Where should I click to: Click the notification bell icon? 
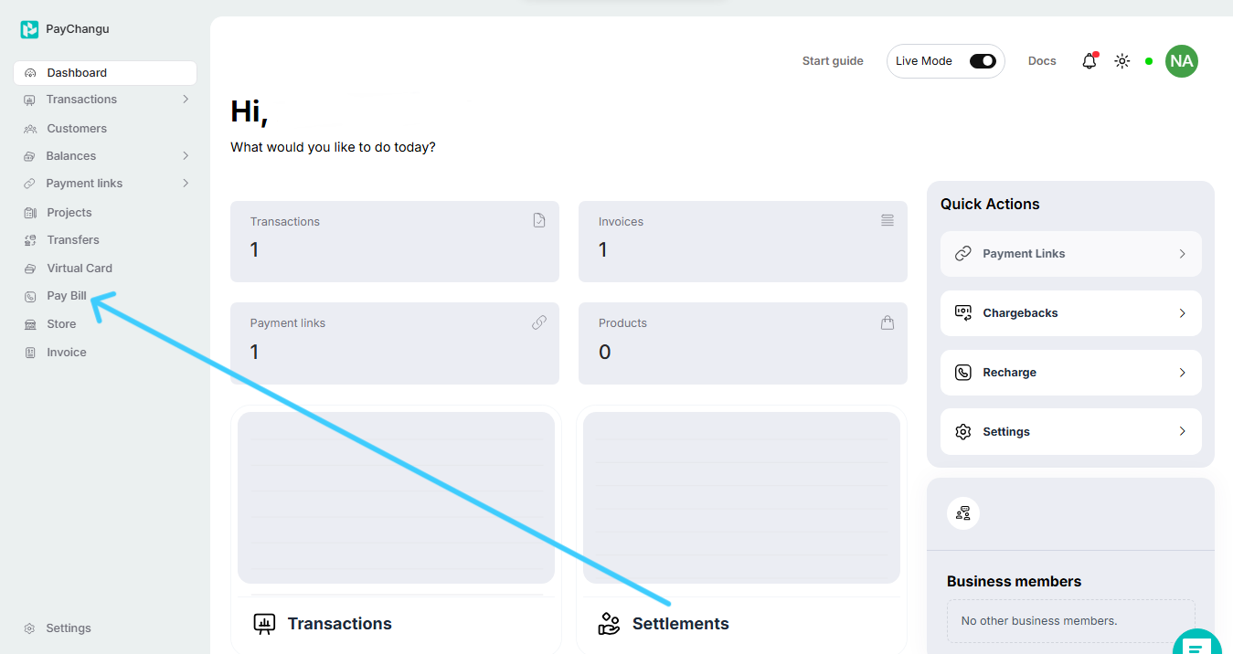point(1089,61)
